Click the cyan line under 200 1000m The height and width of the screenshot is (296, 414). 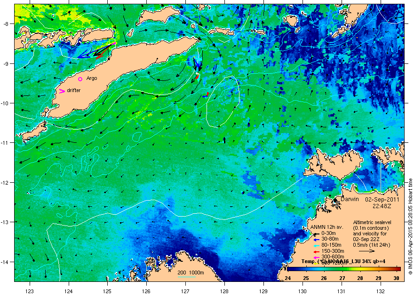click(x=187, y=277)
